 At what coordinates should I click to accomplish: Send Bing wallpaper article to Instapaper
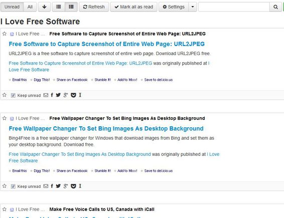pyautogui.click(x=80, y=186)
